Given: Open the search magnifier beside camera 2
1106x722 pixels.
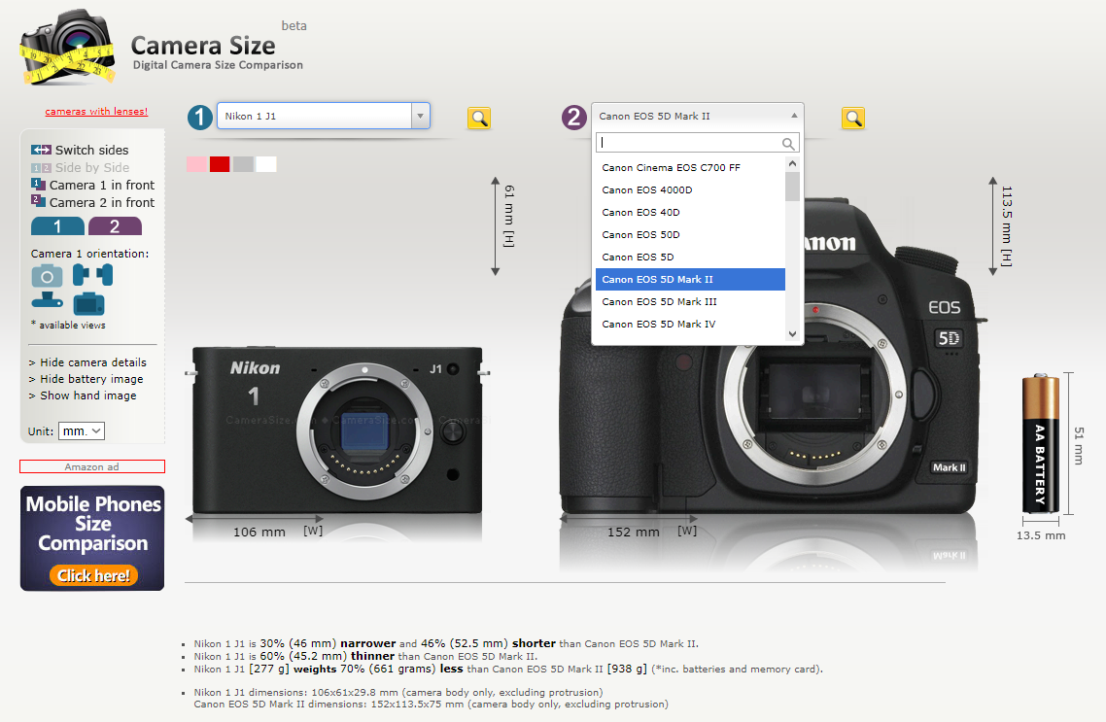Looking at the screenshot, I should click(853, 119).
